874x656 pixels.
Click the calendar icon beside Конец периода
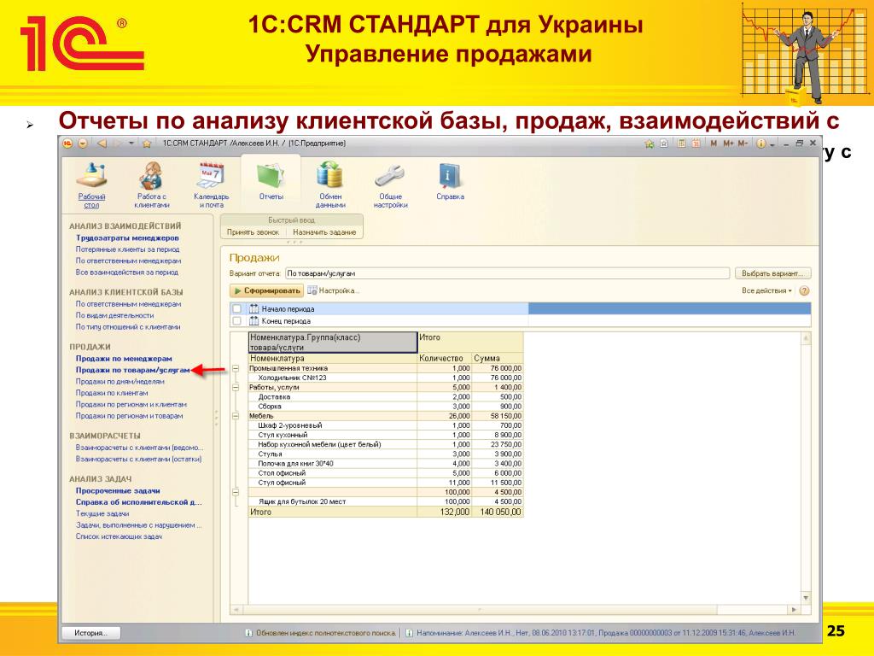coord(253,321)
